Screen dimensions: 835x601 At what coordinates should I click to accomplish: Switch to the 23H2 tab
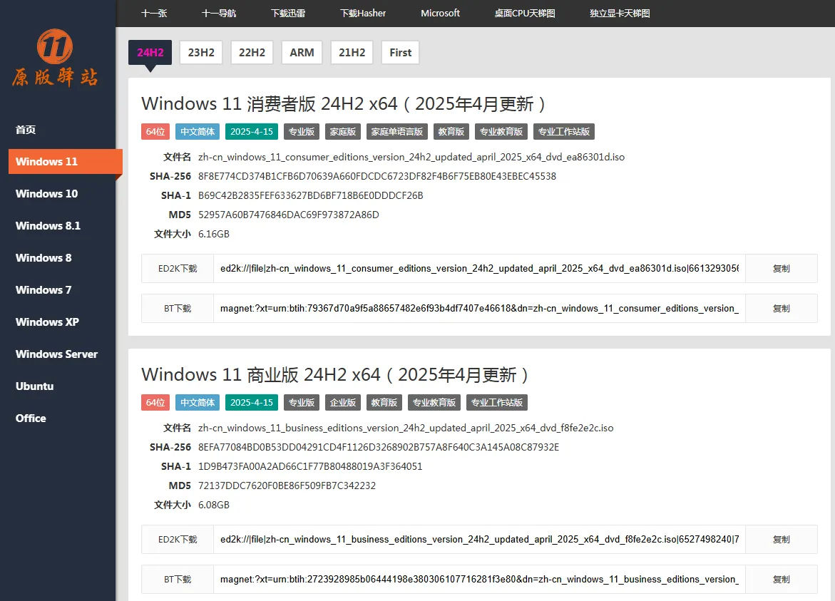click(x=200, y=52)
